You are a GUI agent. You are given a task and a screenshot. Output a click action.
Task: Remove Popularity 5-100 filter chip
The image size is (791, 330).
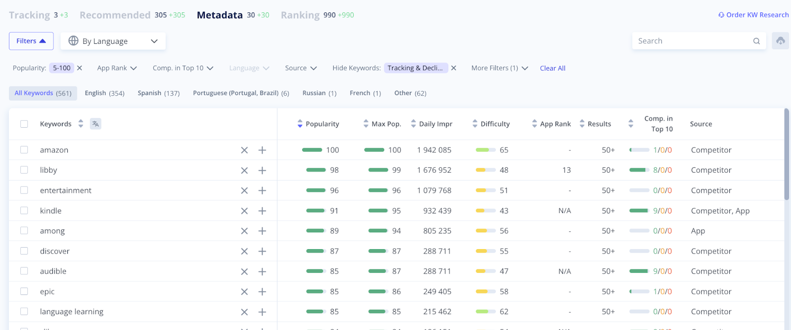click(80, 68)
